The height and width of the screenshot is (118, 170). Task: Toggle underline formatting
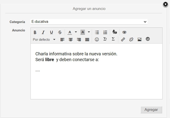click(x=51, y=32)
